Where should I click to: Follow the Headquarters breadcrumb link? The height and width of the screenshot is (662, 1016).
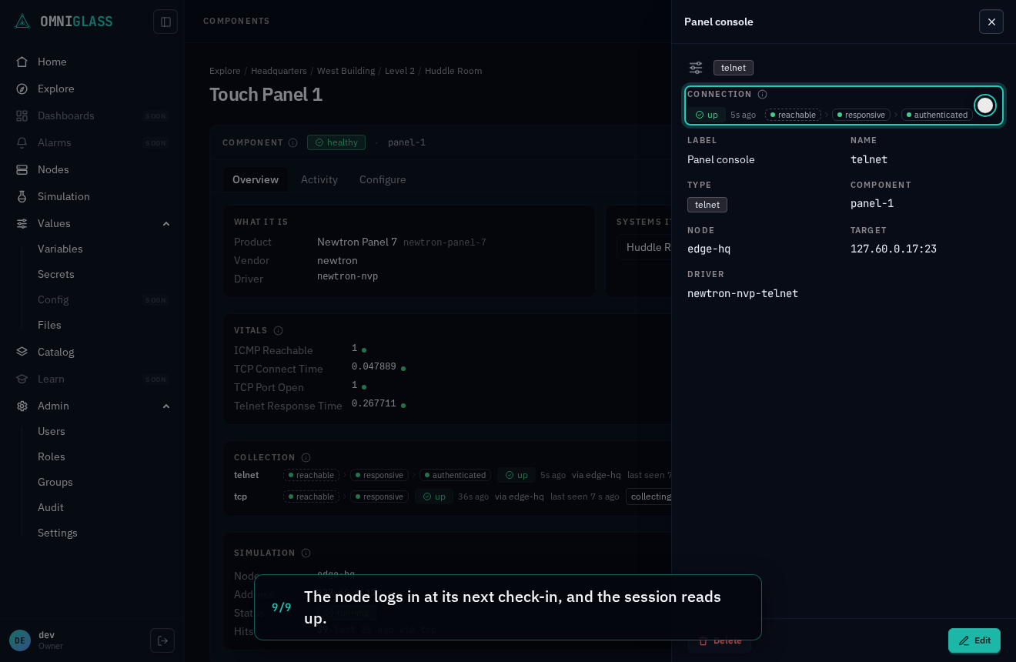click(x=279, y=71)
